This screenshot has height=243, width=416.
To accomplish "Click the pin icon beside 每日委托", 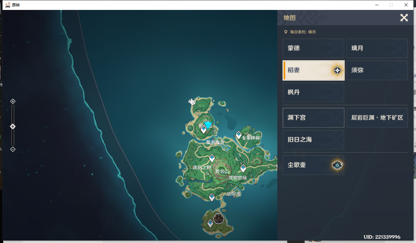I will pos(286,32).
